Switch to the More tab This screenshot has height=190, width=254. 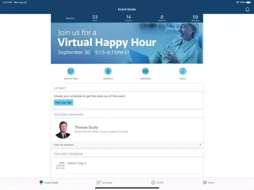pos(208,183)
